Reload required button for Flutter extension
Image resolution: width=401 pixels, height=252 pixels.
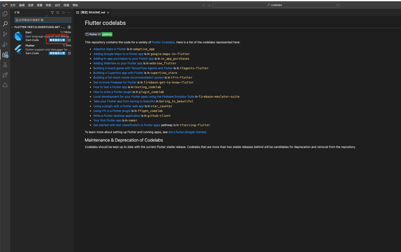pyautogui.click(x=57, y=53)
